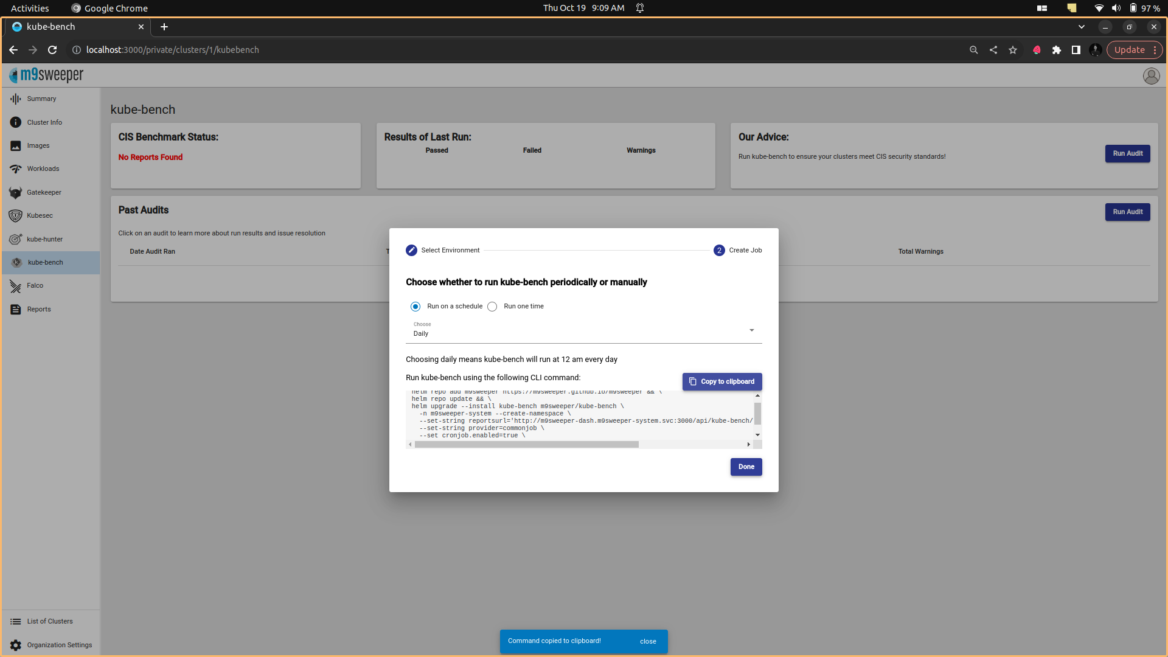Open the kube-hunter target icon

pyautogui.click(x=16, y=239)
